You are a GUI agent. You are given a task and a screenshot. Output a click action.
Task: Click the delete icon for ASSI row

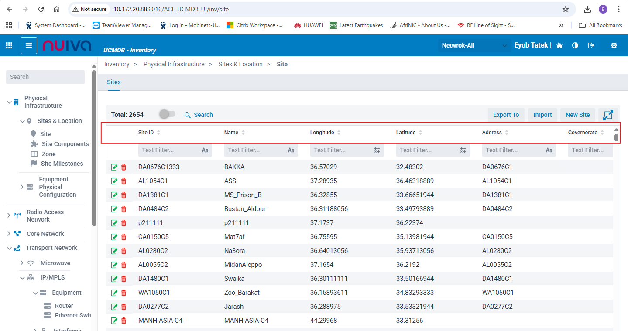[x=124, y=181]
